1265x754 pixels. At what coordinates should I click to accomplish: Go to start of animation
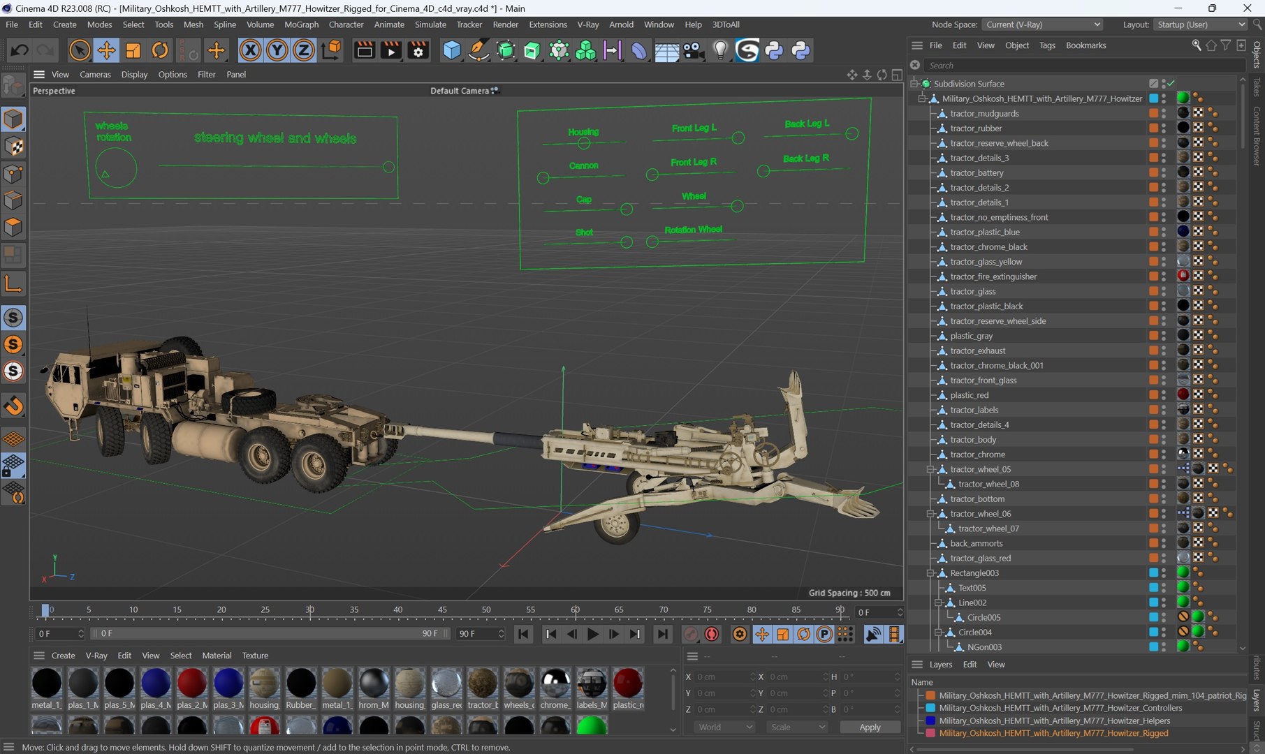(x=522, y=634)
